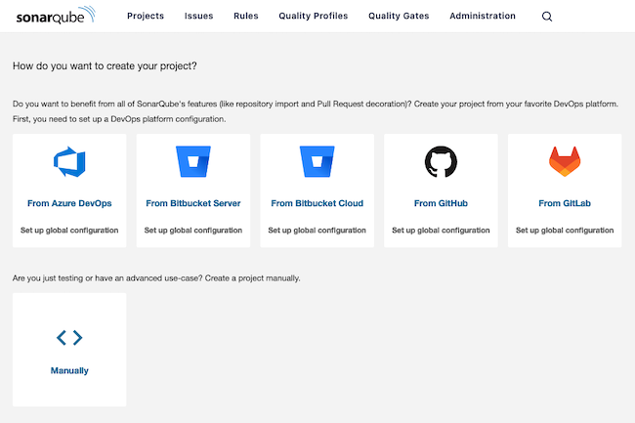The width and height of the screenshot is (635, 423).
Task: Open the Administration menu
Action: coord(483,17)
